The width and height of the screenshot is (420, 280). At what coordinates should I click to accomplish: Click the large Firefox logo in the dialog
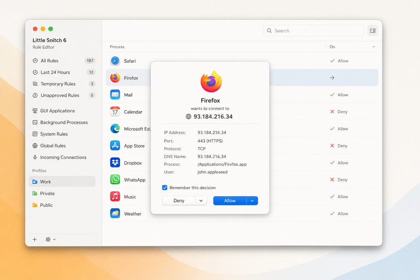[x=211, y=81]
